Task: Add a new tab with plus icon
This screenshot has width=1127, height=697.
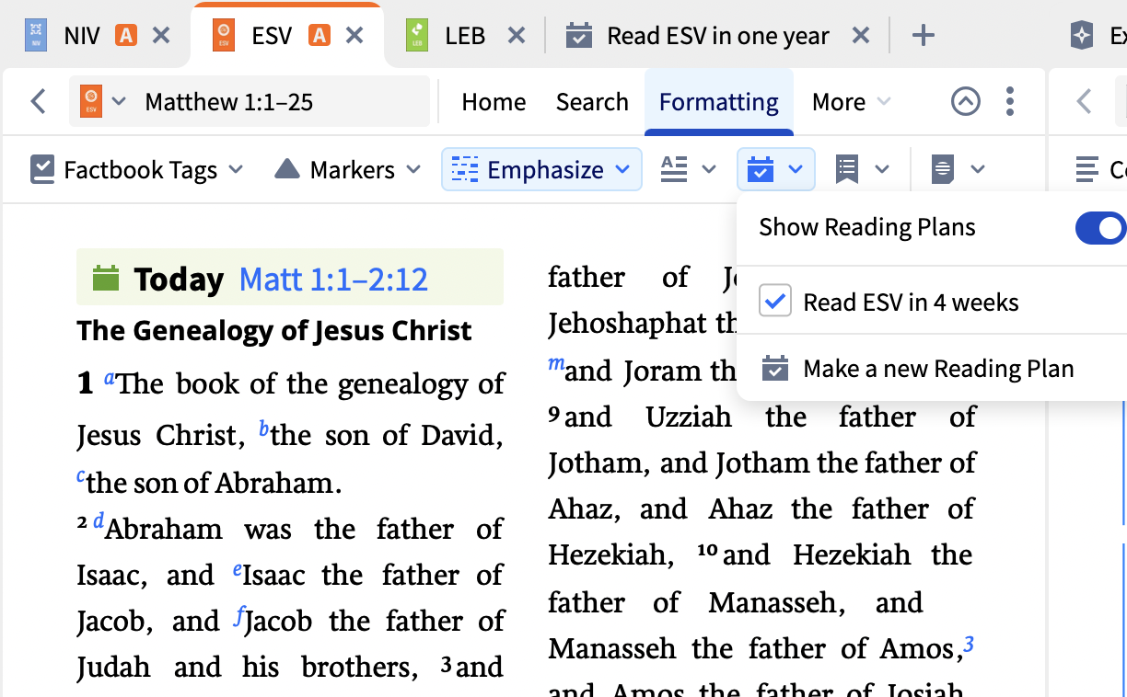Action: (923, 36)
